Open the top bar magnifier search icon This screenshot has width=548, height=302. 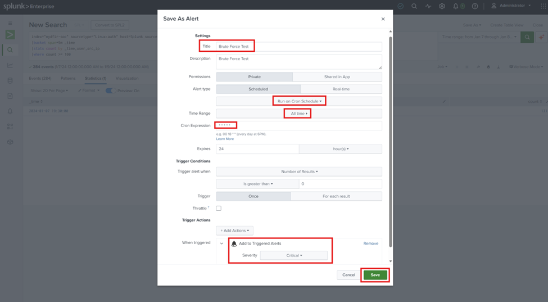[414, 6]
